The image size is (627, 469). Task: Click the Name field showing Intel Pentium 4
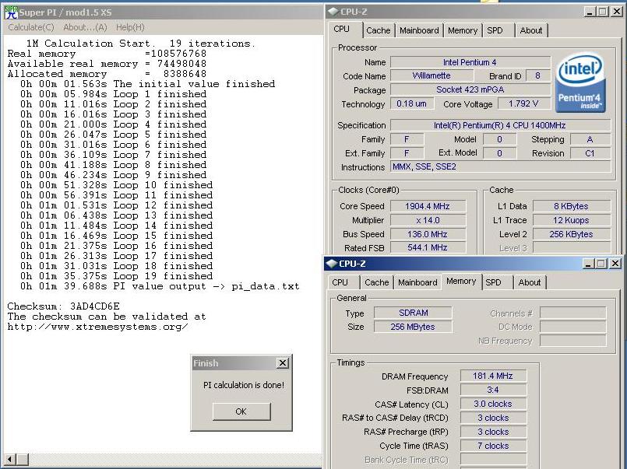(x=470, y=62)
